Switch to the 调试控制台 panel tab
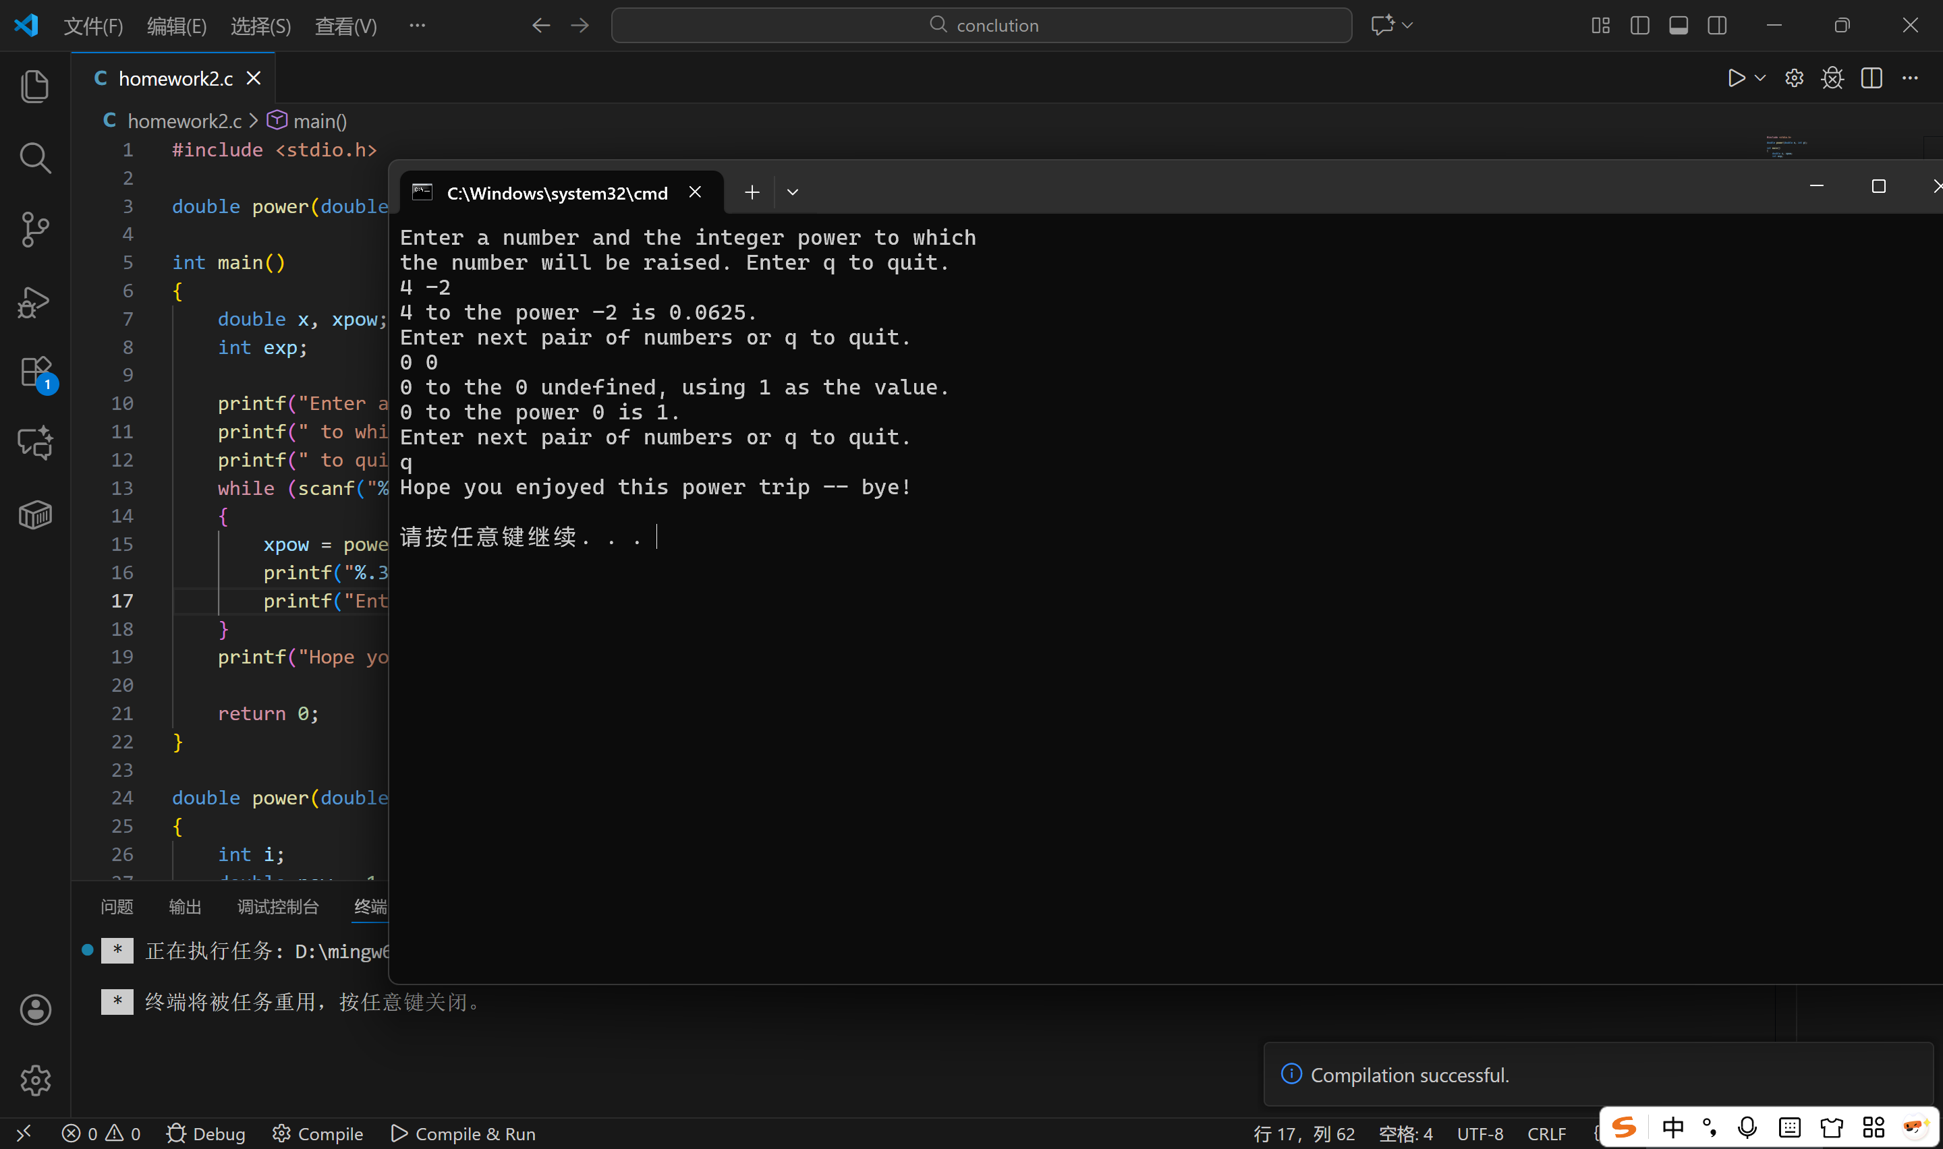This screenshot has height=1149, width=1943. point(278,907)
